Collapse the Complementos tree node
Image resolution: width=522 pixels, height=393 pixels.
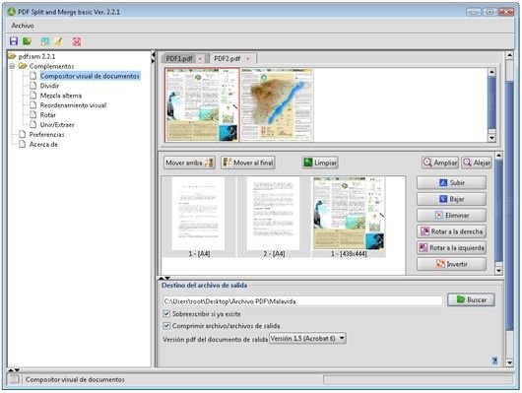(x=13, y=66)
